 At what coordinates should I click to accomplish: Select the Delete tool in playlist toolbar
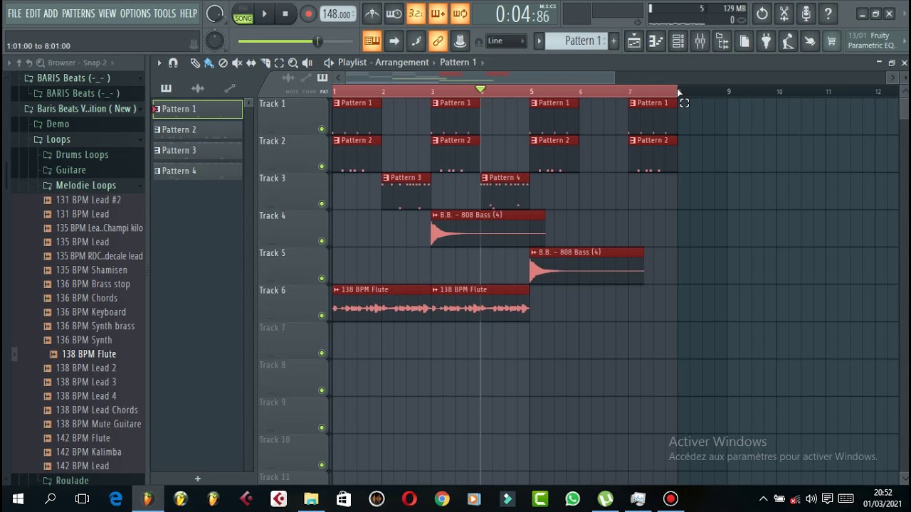pos(223,63)
